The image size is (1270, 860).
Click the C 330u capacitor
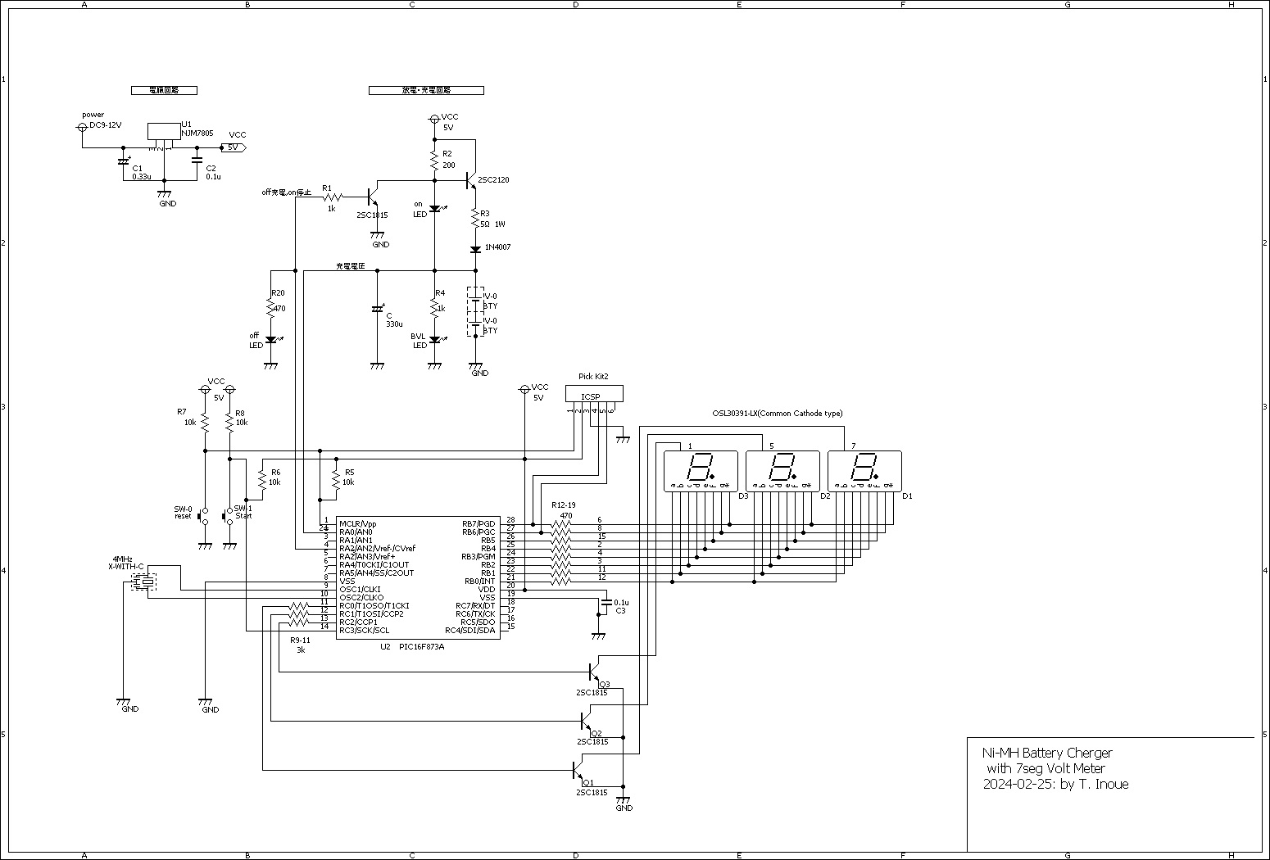pos(377,309)
